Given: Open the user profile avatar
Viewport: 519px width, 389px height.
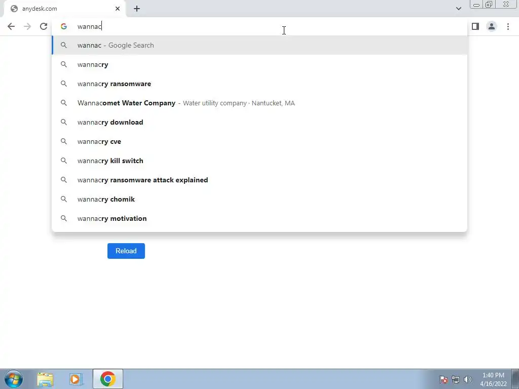Looking at the screenshot, I should tap(492, 26).
